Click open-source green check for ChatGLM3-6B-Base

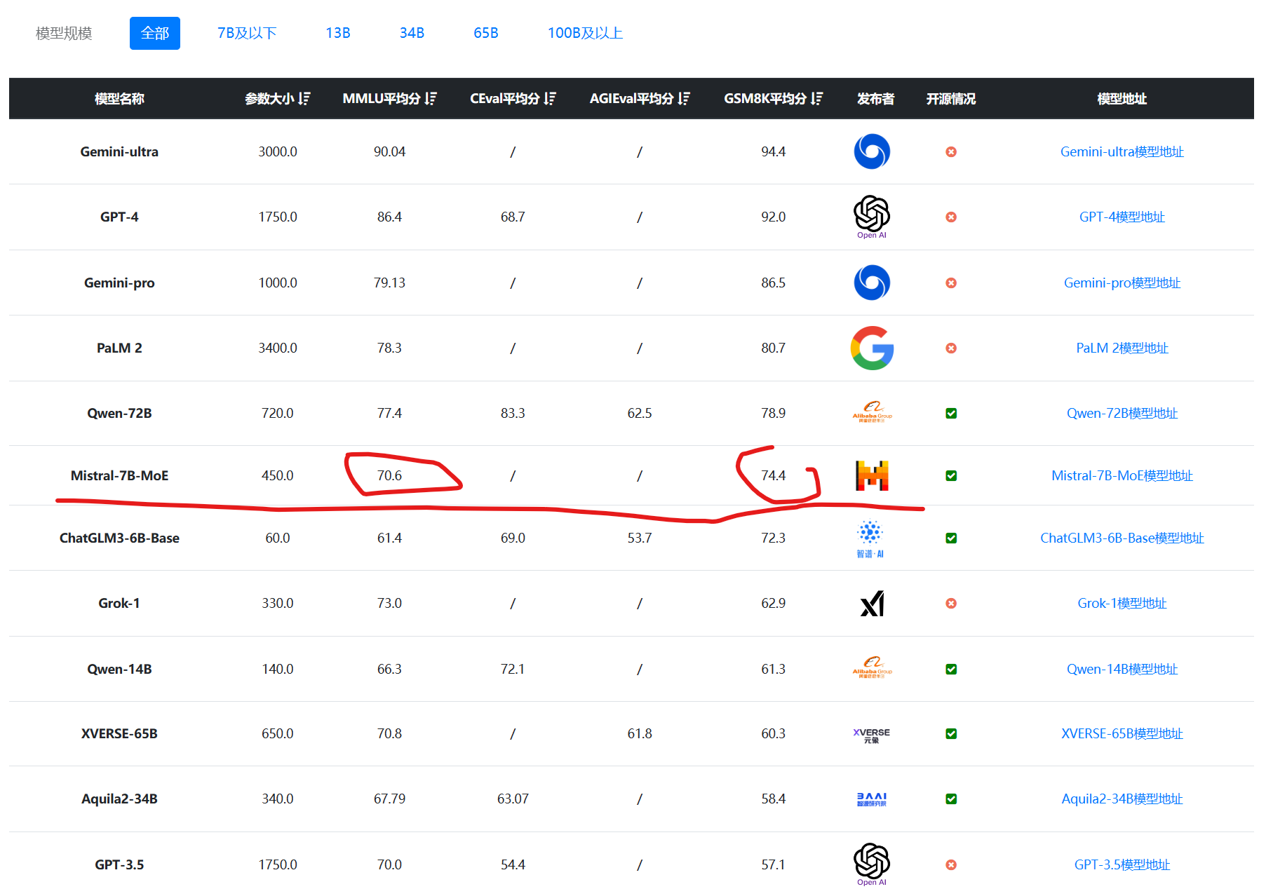tap(951, 538)
